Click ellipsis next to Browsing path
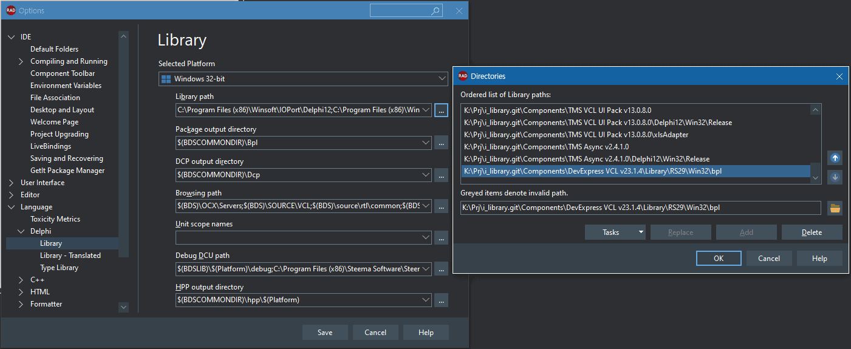 (441, 206)
